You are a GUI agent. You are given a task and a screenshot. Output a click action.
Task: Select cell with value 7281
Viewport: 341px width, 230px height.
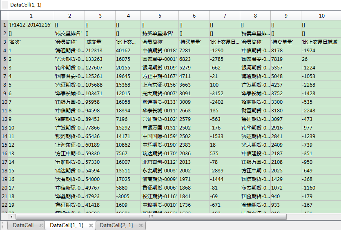[194, 51]
